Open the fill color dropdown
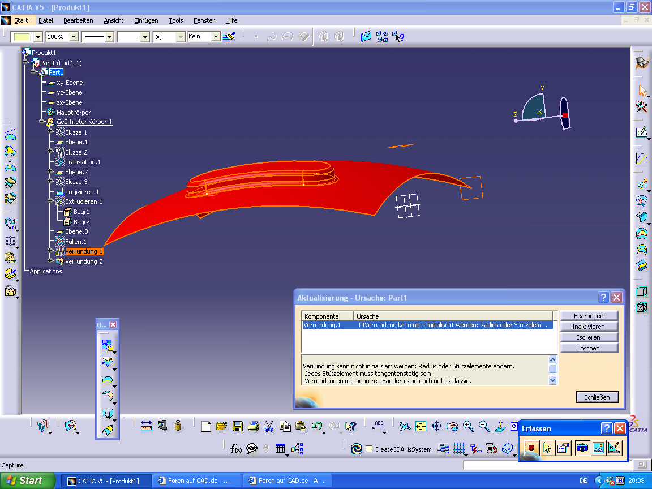The height and width of the screenshot is (489, 652). (x=38, y=37)
